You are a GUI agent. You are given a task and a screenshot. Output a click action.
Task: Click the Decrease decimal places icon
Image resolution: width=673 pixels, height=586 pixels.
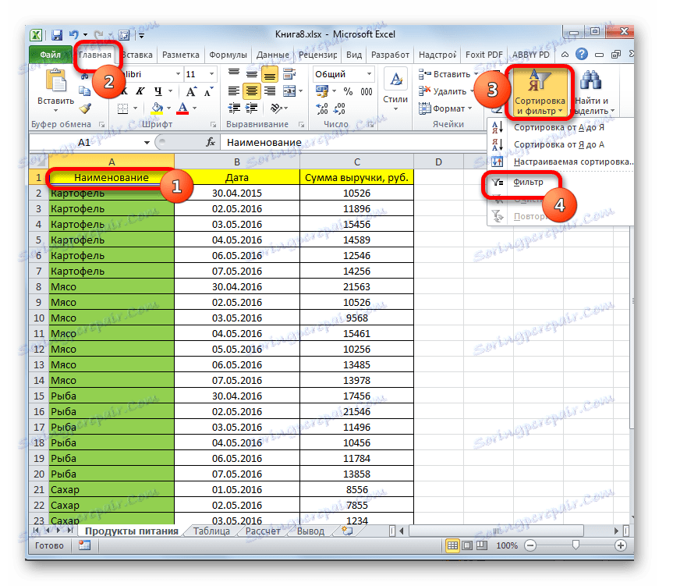coord(339,108)
